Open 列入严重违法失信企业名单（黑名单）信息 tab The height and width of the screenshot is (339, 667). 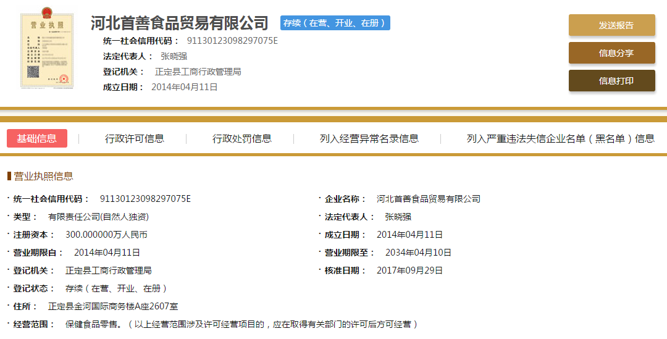pos(561,138)
